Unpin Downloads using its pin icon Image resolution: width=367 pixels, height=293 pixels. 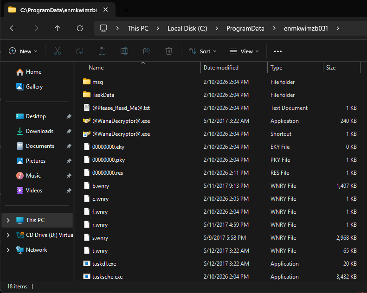pyautogui.click(x=69, y=131)
